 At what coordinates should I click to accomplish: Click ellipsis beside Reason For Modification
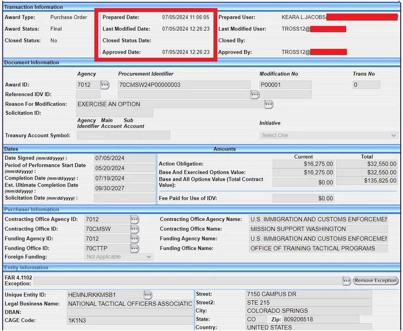click(x=269, y=104)
